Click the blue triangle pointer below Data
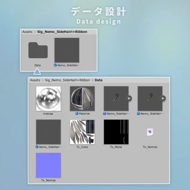 (37, 72)
